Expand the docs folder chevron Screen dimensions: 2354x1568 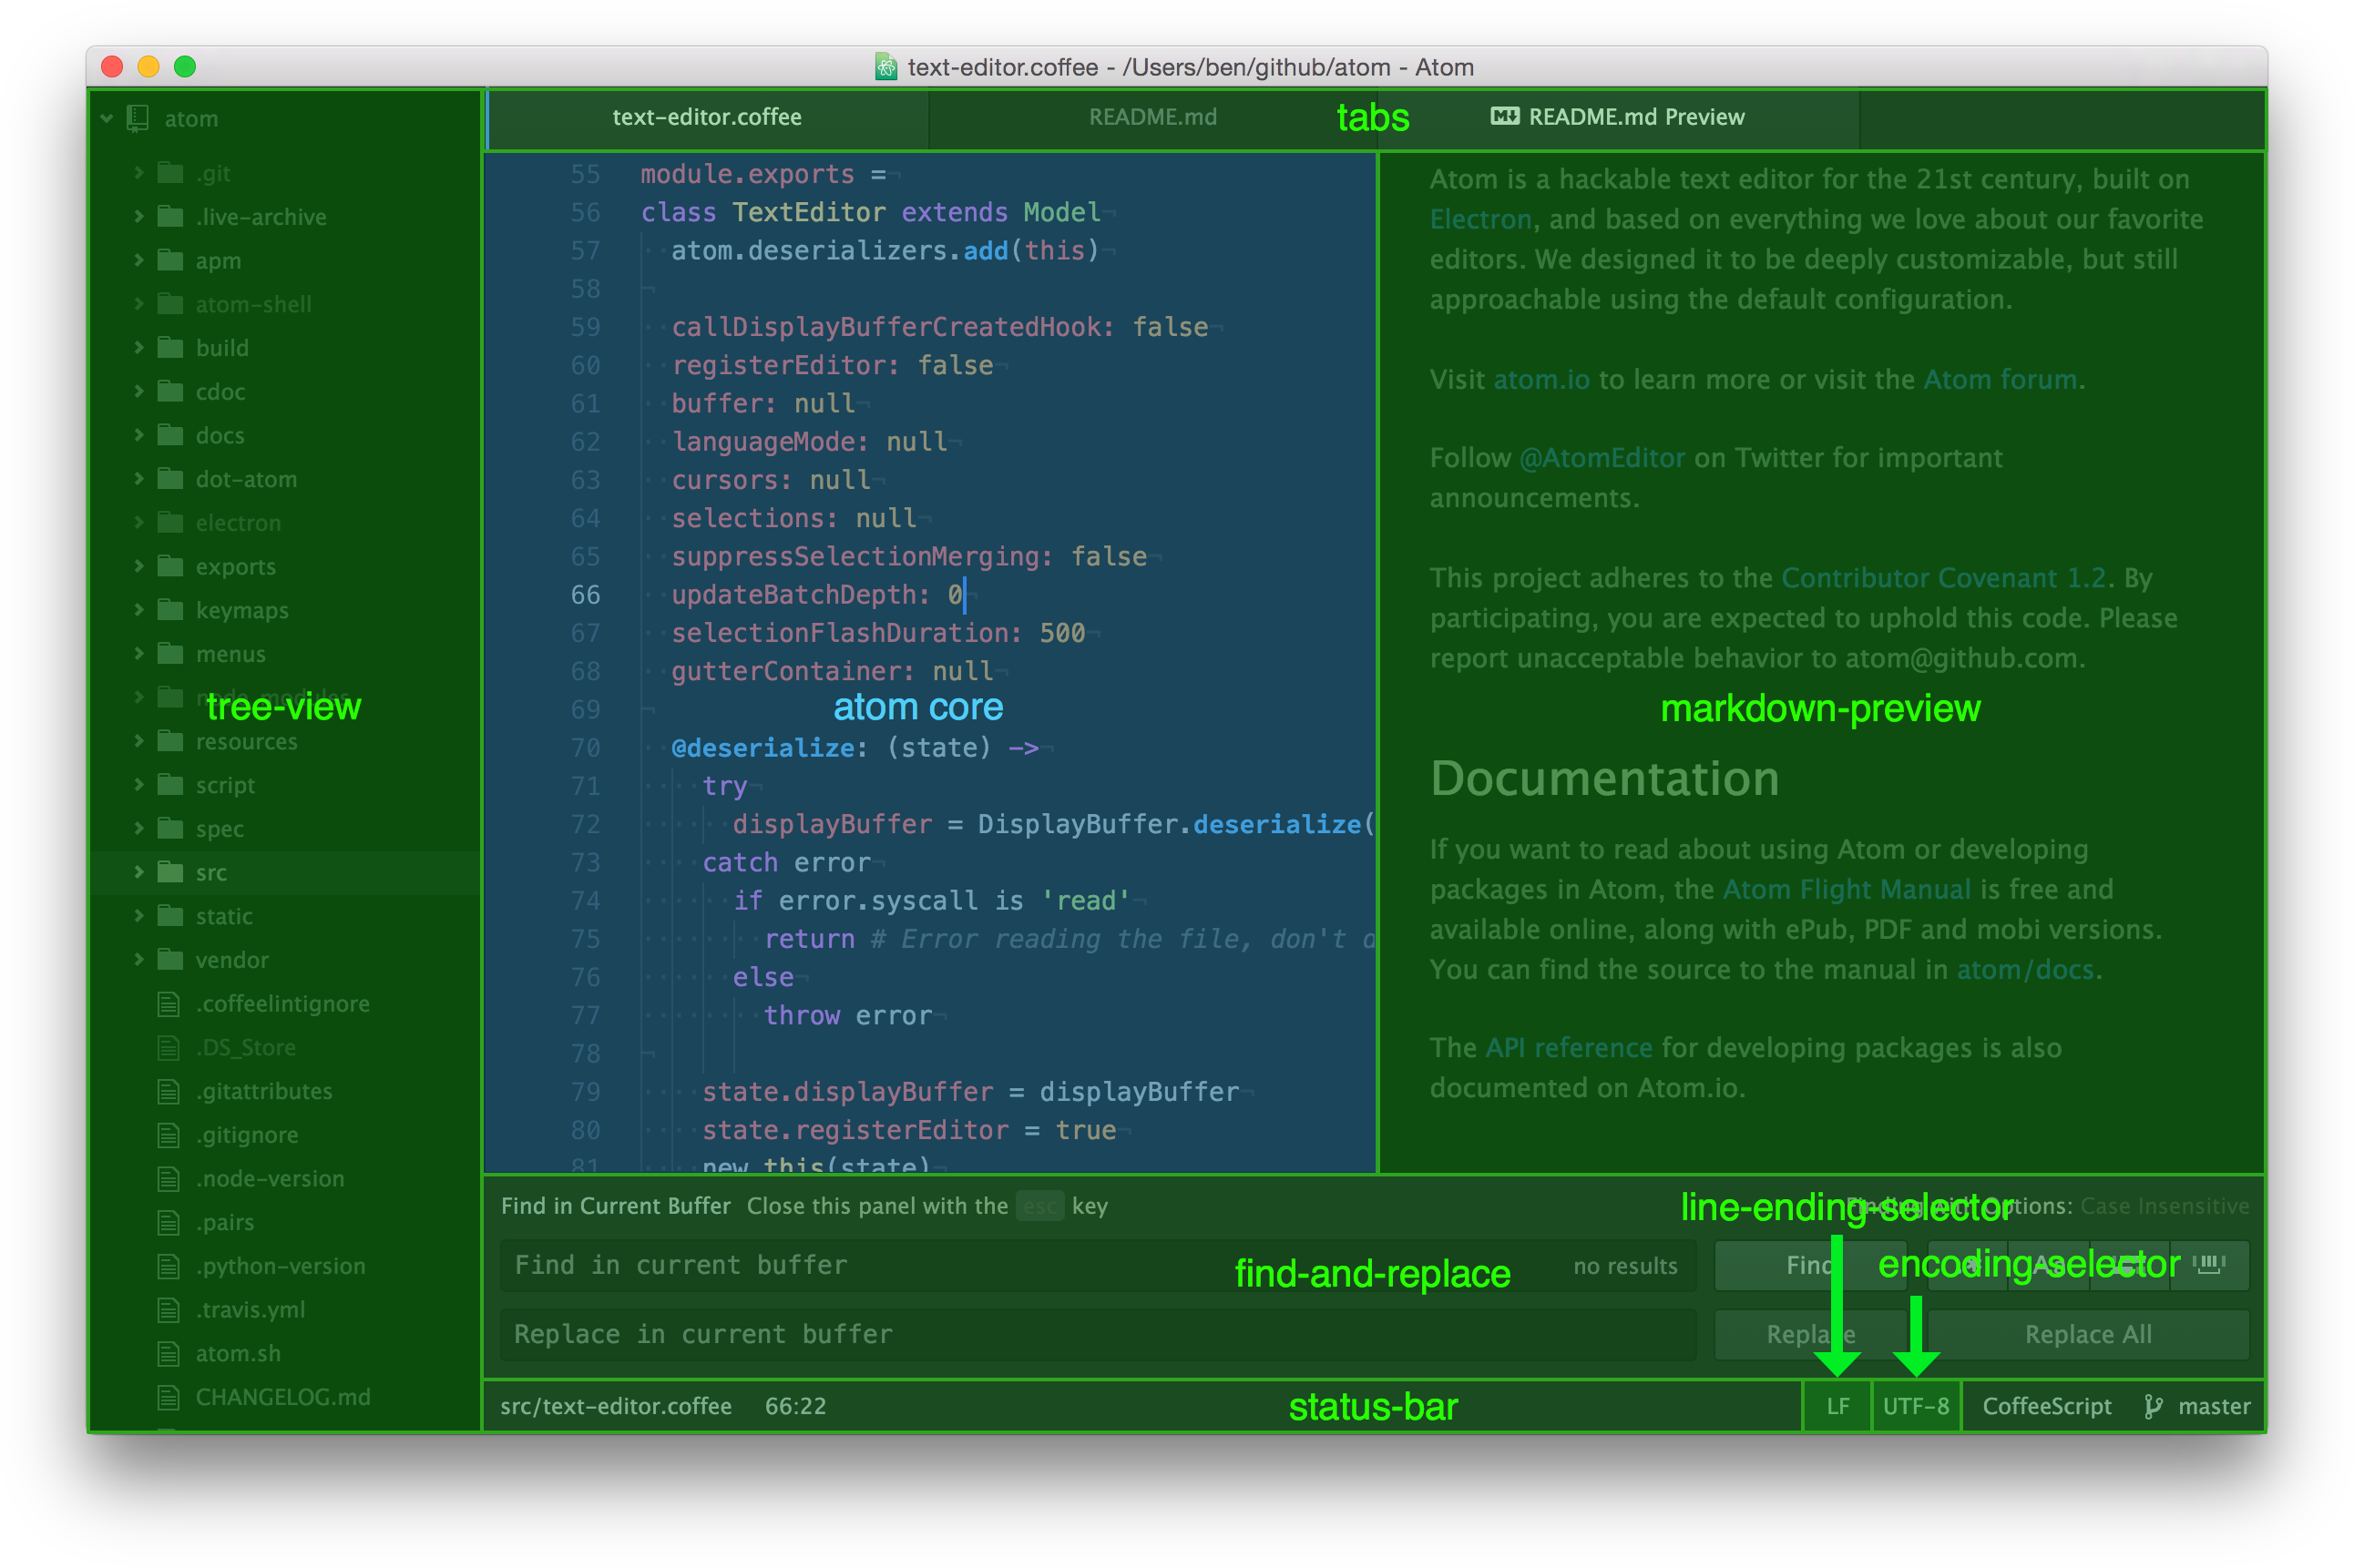(x=139, y=435)
